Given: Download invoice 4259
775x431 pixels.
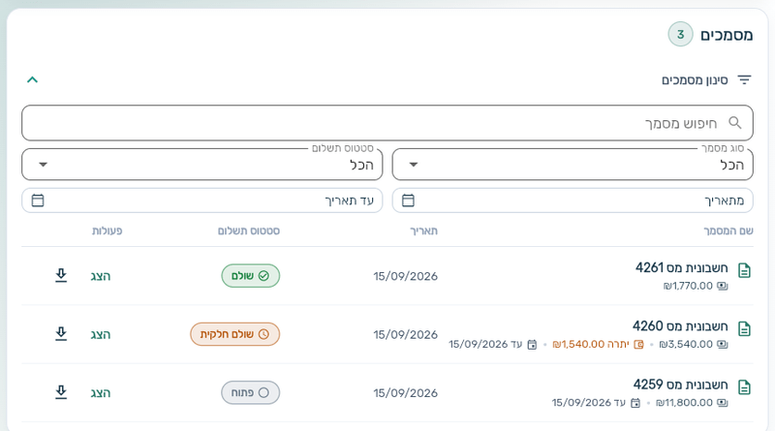Looking at the screenshot, I should [x=61, y=392].
